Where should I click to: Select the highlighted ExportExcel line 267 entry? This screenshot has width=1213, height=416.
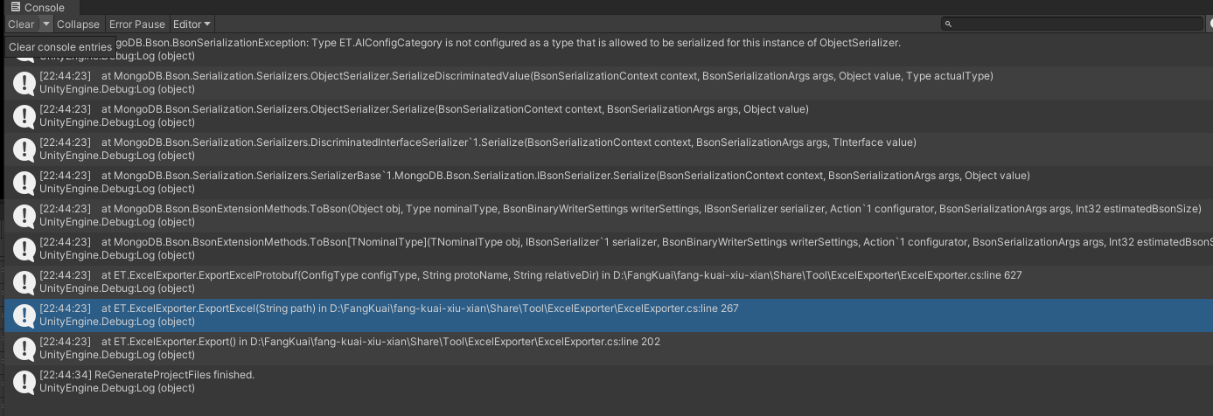click(609, 315)
